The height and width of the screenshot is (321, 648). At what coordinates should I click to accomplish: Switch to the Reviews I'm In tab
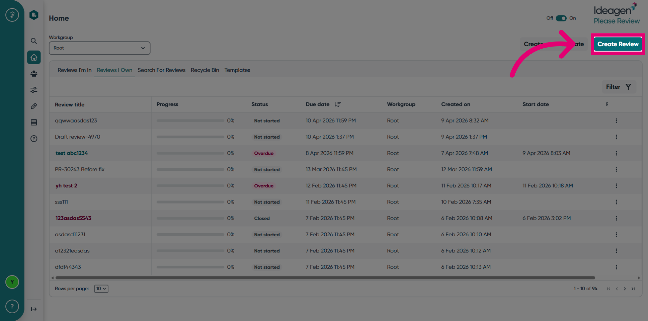[x=75, y=70]
